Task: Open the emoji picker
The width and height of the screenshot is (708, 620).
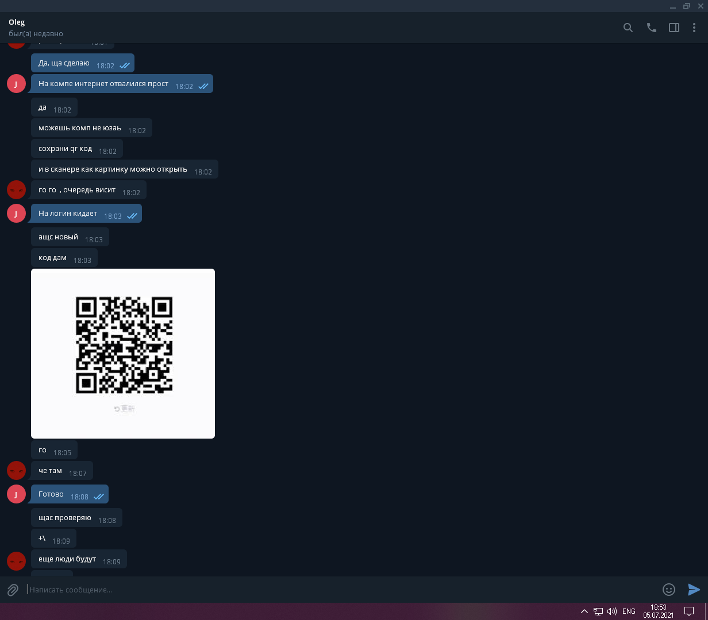Action: pos(668,590)
